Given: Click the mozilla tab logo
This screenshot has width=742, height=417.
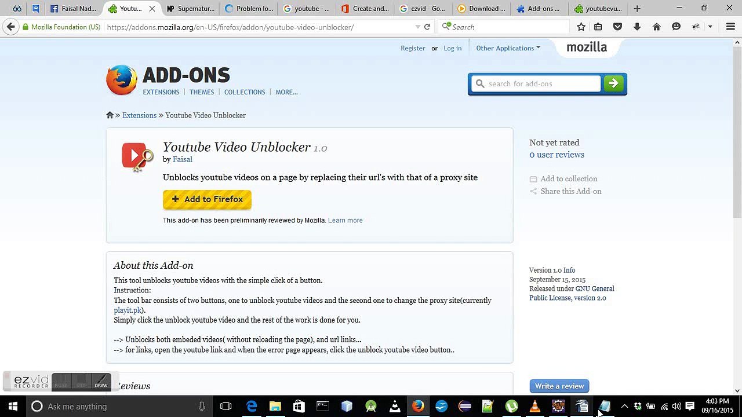Looking at the screenshot, I should [587, 47].
